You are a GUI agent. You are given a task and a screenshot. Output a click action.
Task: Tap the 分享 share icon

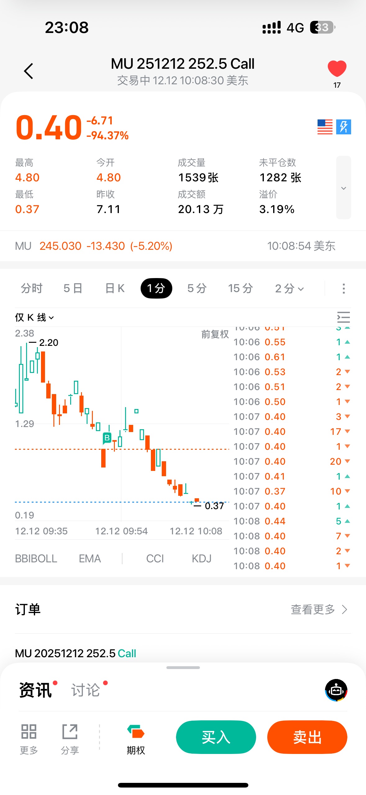[70, 737]
